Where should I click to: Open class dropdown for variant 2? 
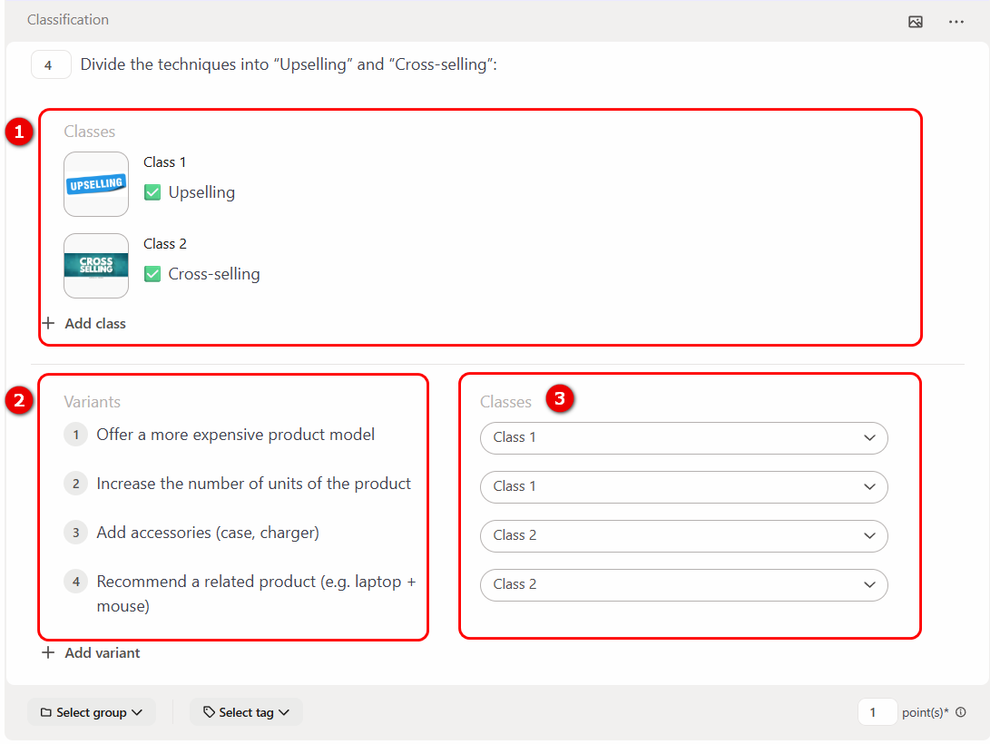pos(683,486)
